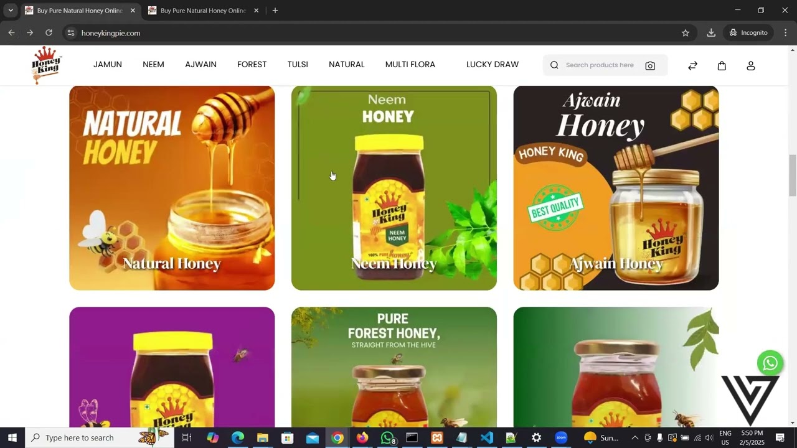The image size is (797, 448).
Task: Click the compare arrows icon in header
Action: coord(692,65)
